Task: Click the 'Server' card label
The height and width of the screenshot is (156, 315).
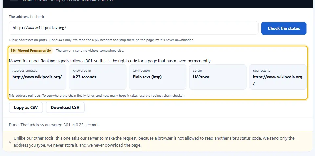Action: [x=198, y=71]
